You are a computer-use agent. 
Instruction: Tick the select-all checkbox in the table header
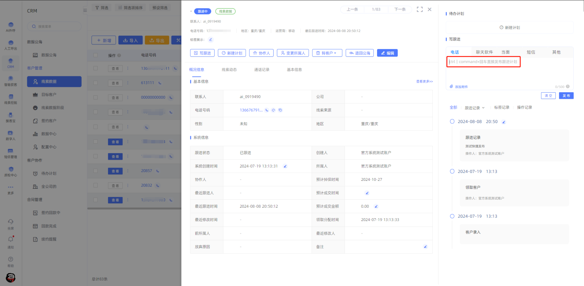tap(96, 55)
